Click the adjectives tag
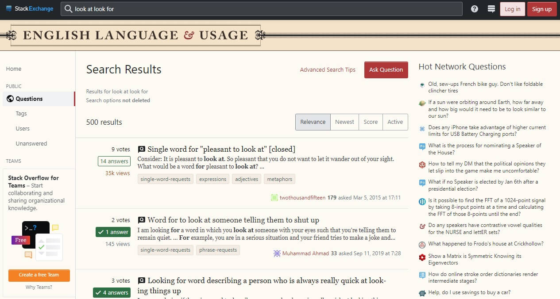Viewport: 560px width, 299px height. coord(247,179)
